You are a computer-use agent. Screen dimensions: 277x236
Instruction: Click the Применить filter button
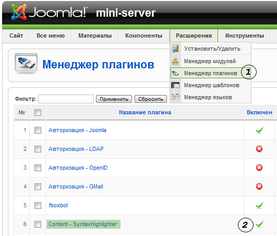[114, 99]
